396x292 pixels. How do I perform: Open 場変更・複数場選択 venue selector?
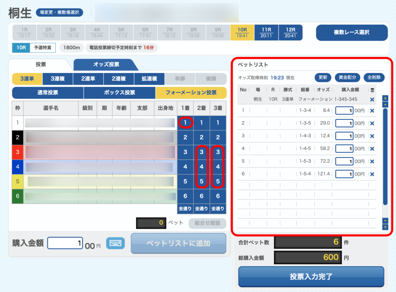point(60,12)
